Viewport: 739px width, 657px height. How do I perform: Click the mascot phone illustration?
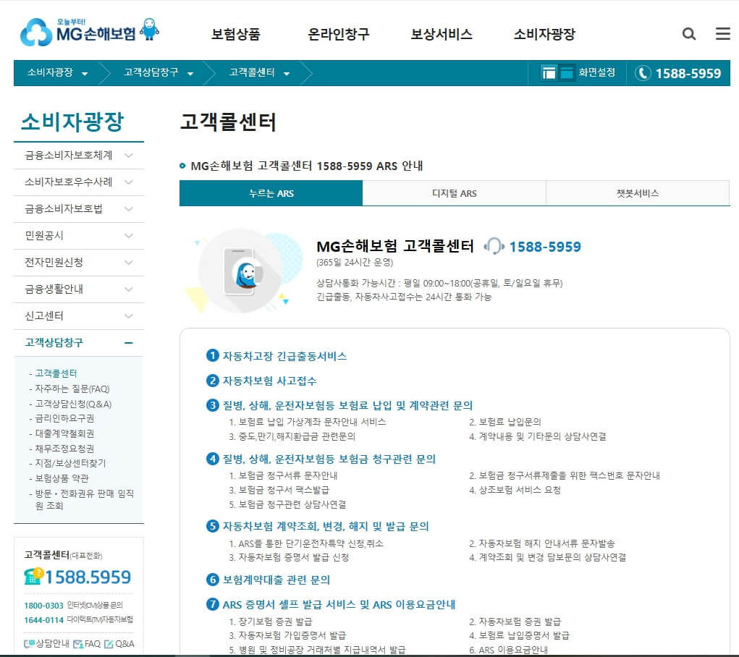pos(244,271)
